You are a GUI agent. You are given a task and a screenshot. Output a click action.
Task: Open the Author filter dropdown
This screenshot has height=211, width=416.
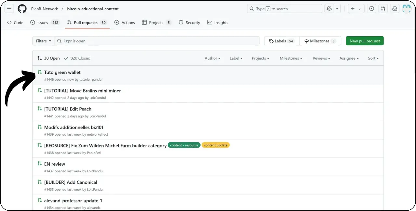click(x=212, y=58)
